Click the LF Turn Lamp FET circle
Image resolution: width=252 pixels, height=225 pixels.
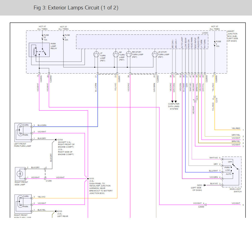click(96, 54)
